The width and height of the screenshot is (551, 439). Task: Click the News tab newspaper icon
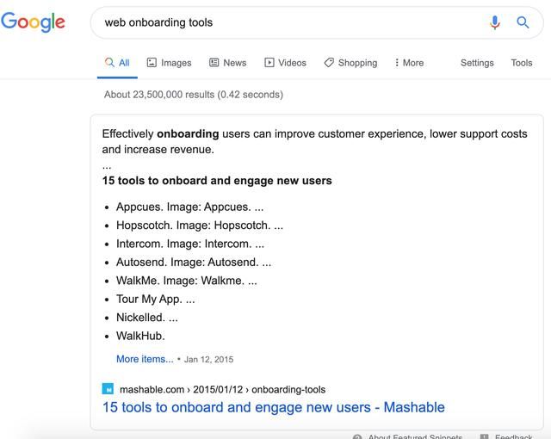[x=214, y=63]
